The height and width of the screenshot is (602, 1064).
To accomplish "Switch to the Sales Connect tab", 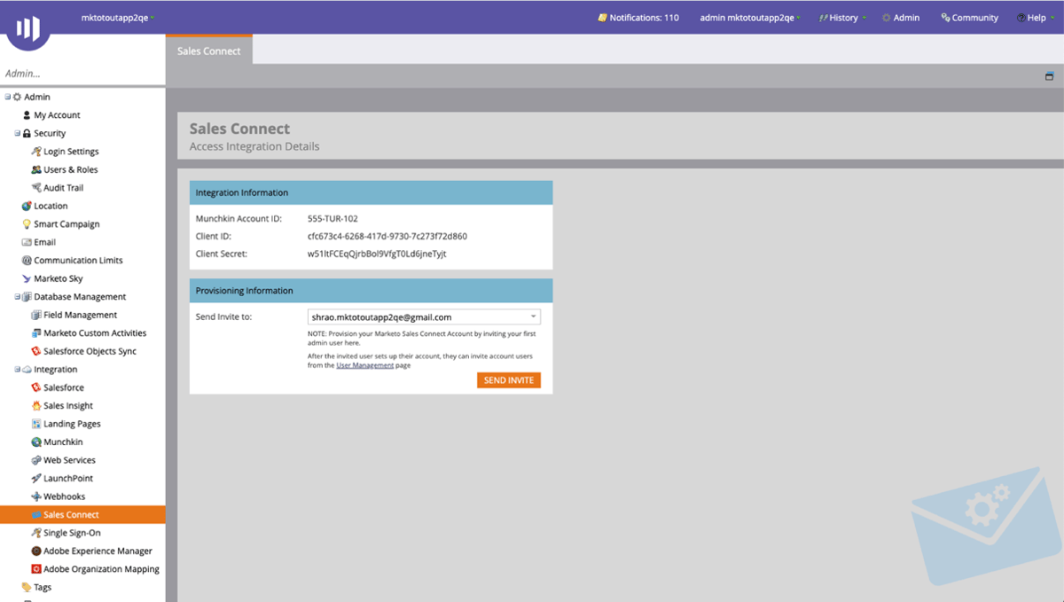I will click(208, 51).
